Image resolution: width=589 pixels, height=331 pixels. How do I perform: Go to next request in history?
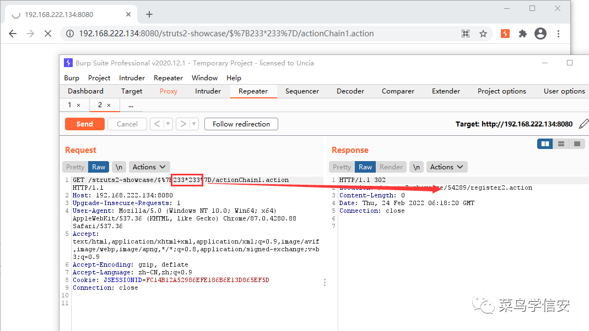(x=183, y=124)
